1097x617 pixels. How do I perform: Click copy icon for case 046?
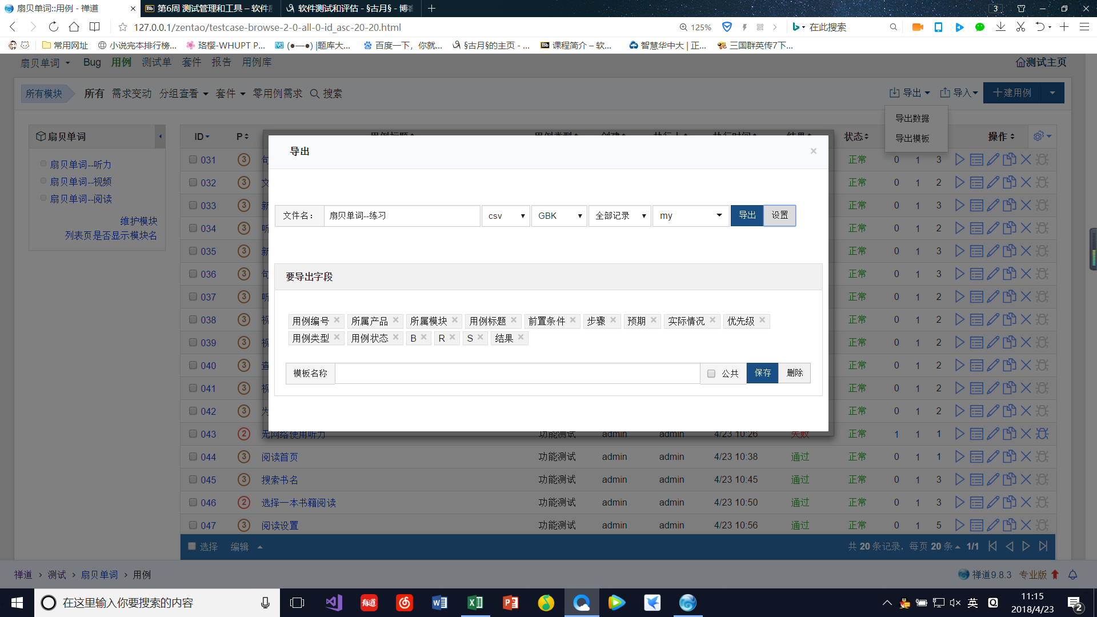tap(1010, 502)
